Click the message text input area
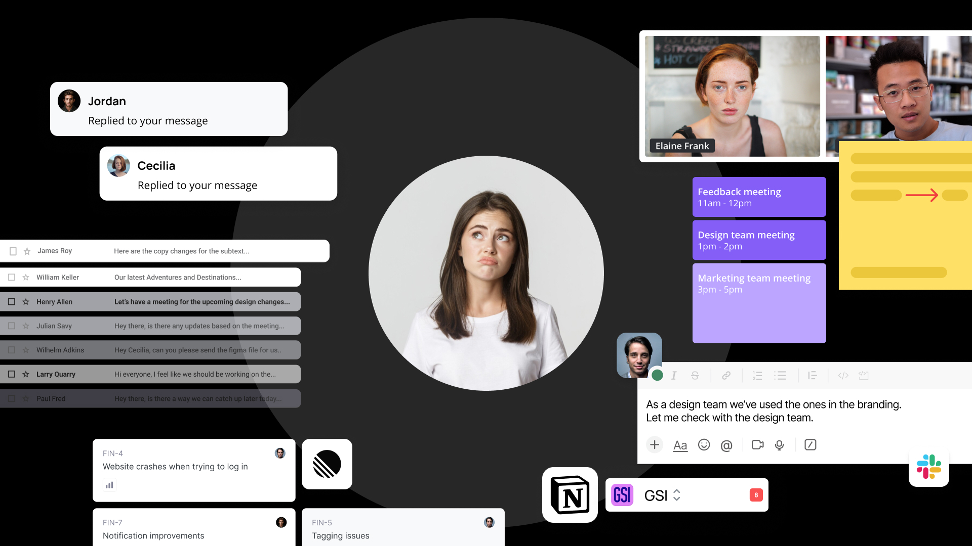The image size is (972, 546). (804, 411)
